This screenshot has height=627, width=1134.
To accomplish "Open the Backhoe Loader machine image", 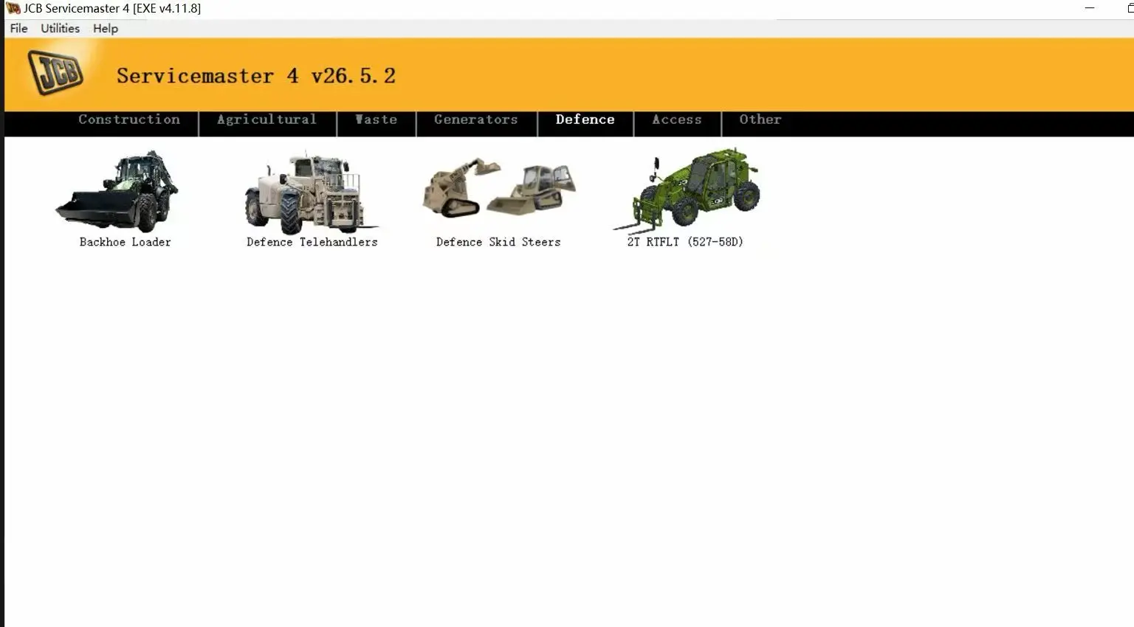I will point(117,192).
